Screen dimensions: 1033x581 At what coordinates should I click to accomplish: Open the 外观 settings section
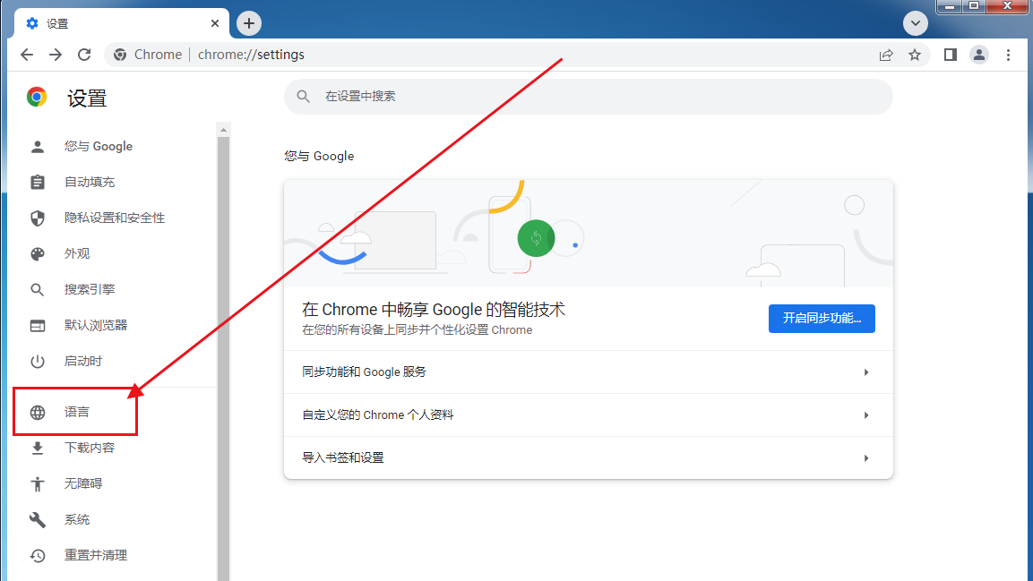[77, 254]
